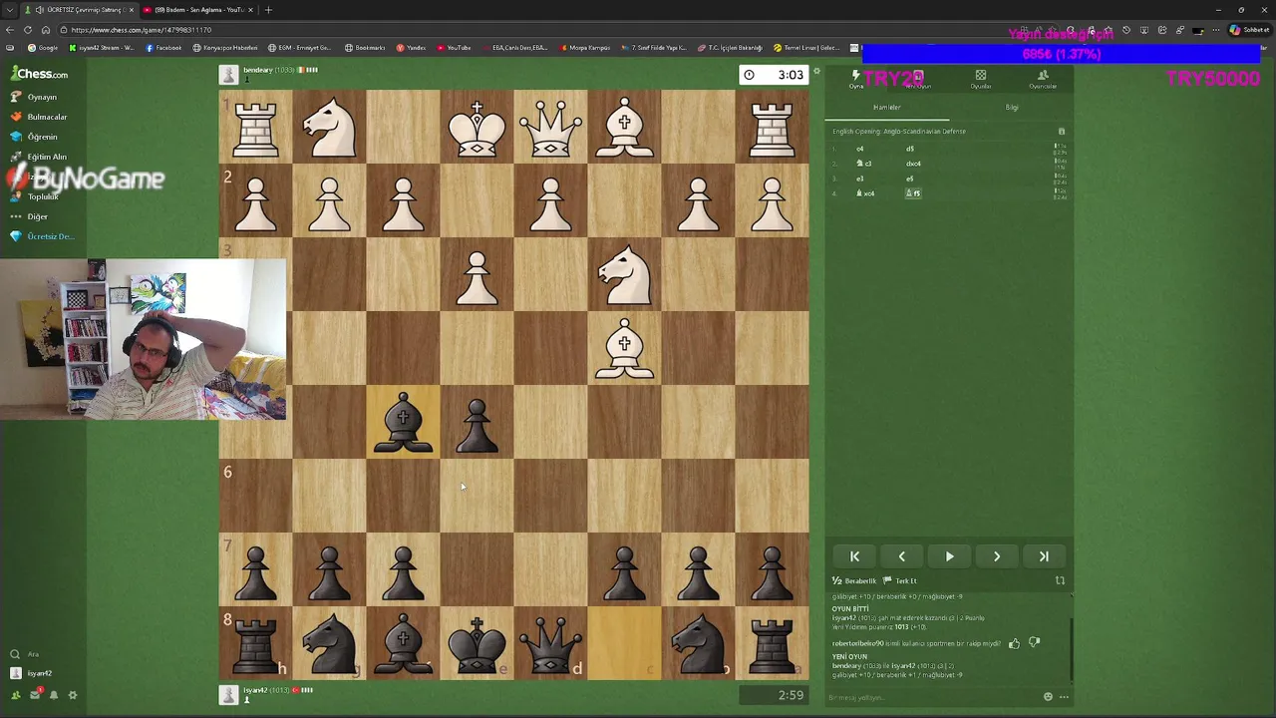Resign with Terk Et button
Viewport: 1276px width, 718px height.
901,580
